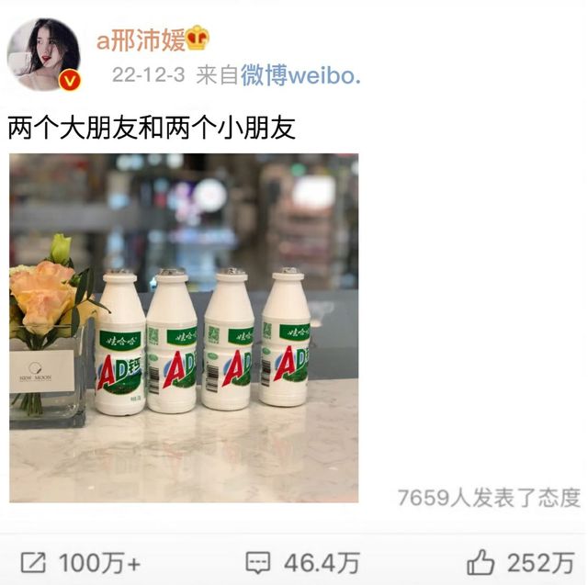Image resolution: width=588 pixels, height=585 pixels.
Task: Tap the repost share icon
Action: 33,563
